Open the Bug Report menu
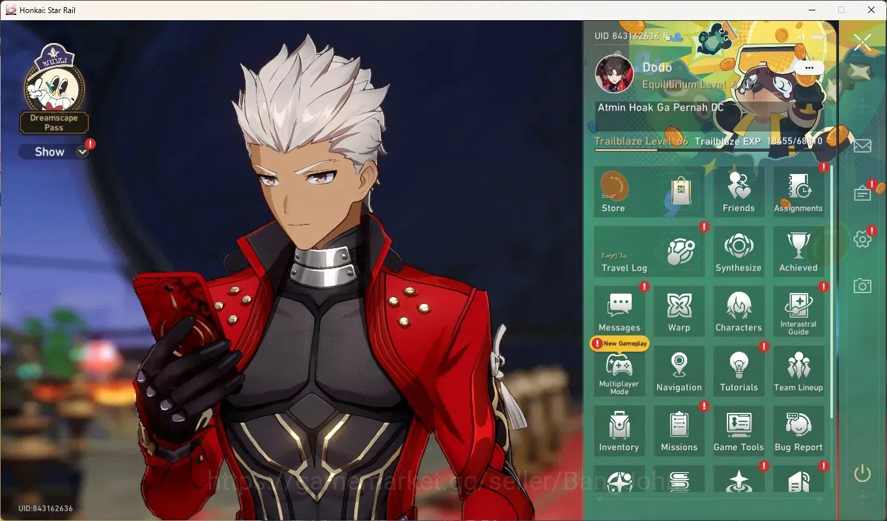The height and width of the screenshot is (521, 887). (798, 431)
